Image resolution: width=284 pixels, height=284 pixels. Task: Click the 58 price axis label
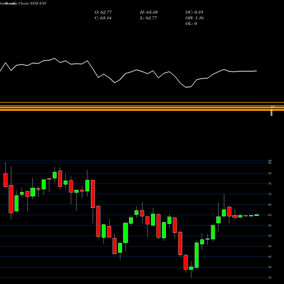(x=270, y=225)
